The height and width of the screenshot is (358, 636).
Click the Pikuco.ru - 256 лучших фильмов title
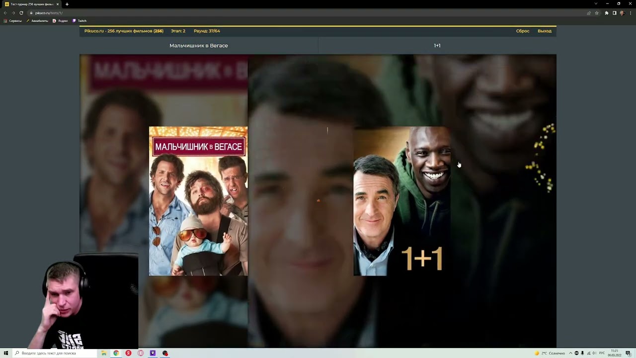click(x=124, y=31)
